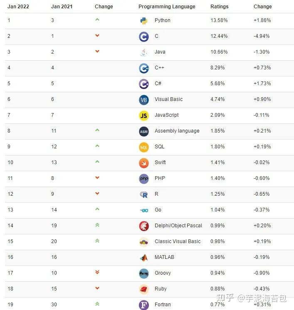Screen dimensions: 294x310
Task: Click the green up arrow beside Python
Action: (x=97, y=20)
